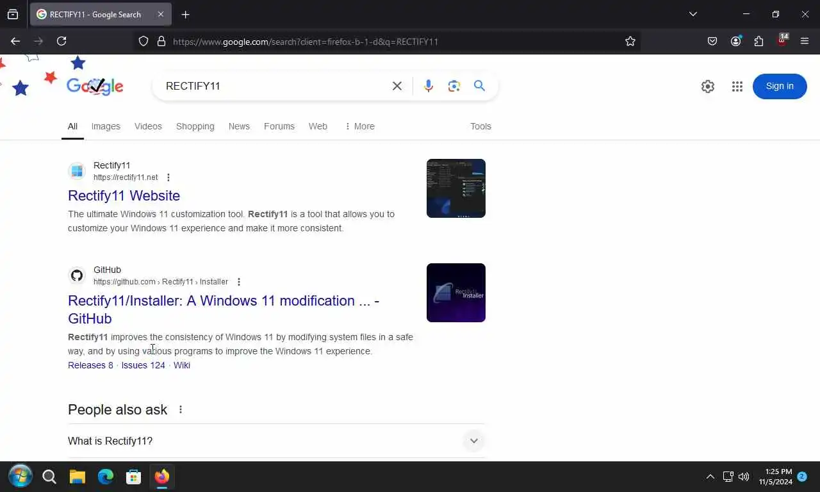This screenshot has height=492, width=820.
Task: Open the Firefox account icon
Action: pyautogui.click(x=735, y=41)
